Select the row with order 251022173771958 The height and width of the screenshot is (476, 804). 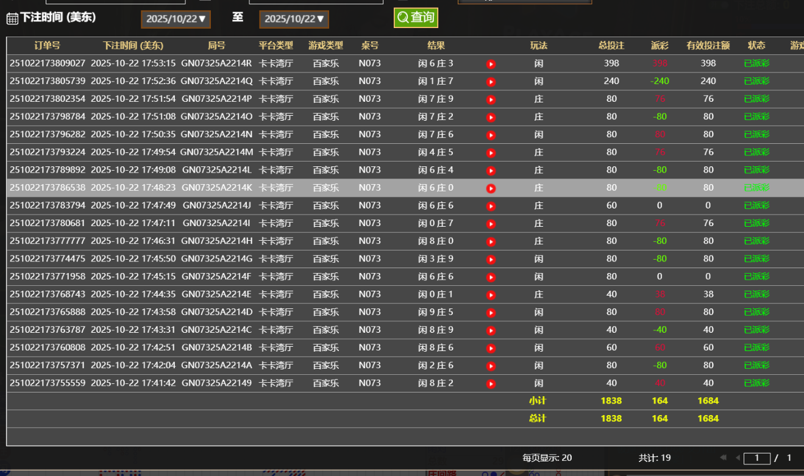point(48,277)
